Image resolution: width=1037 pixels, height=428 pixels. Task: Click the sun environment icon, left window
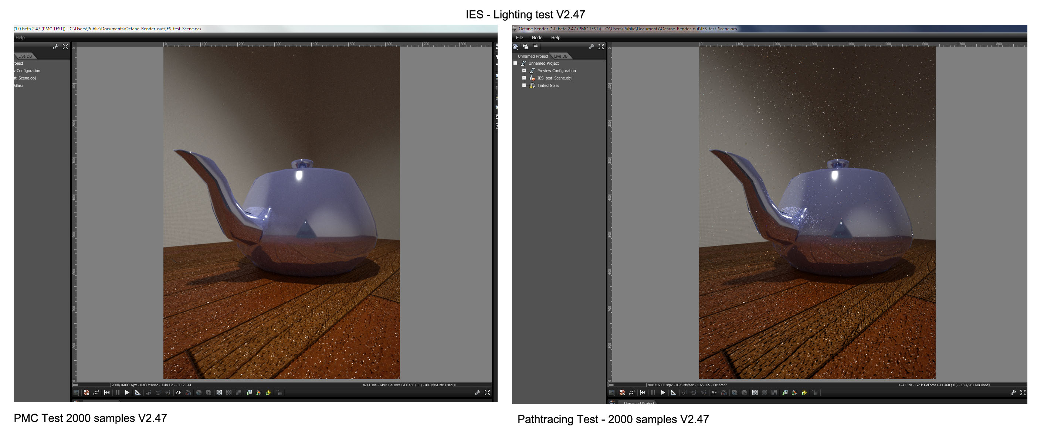coord(268,393)
